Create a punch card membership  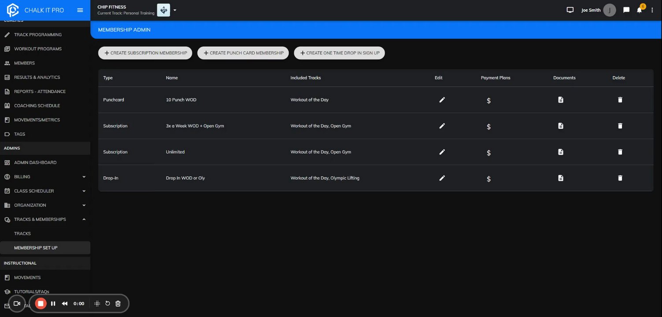coord(243,53)
